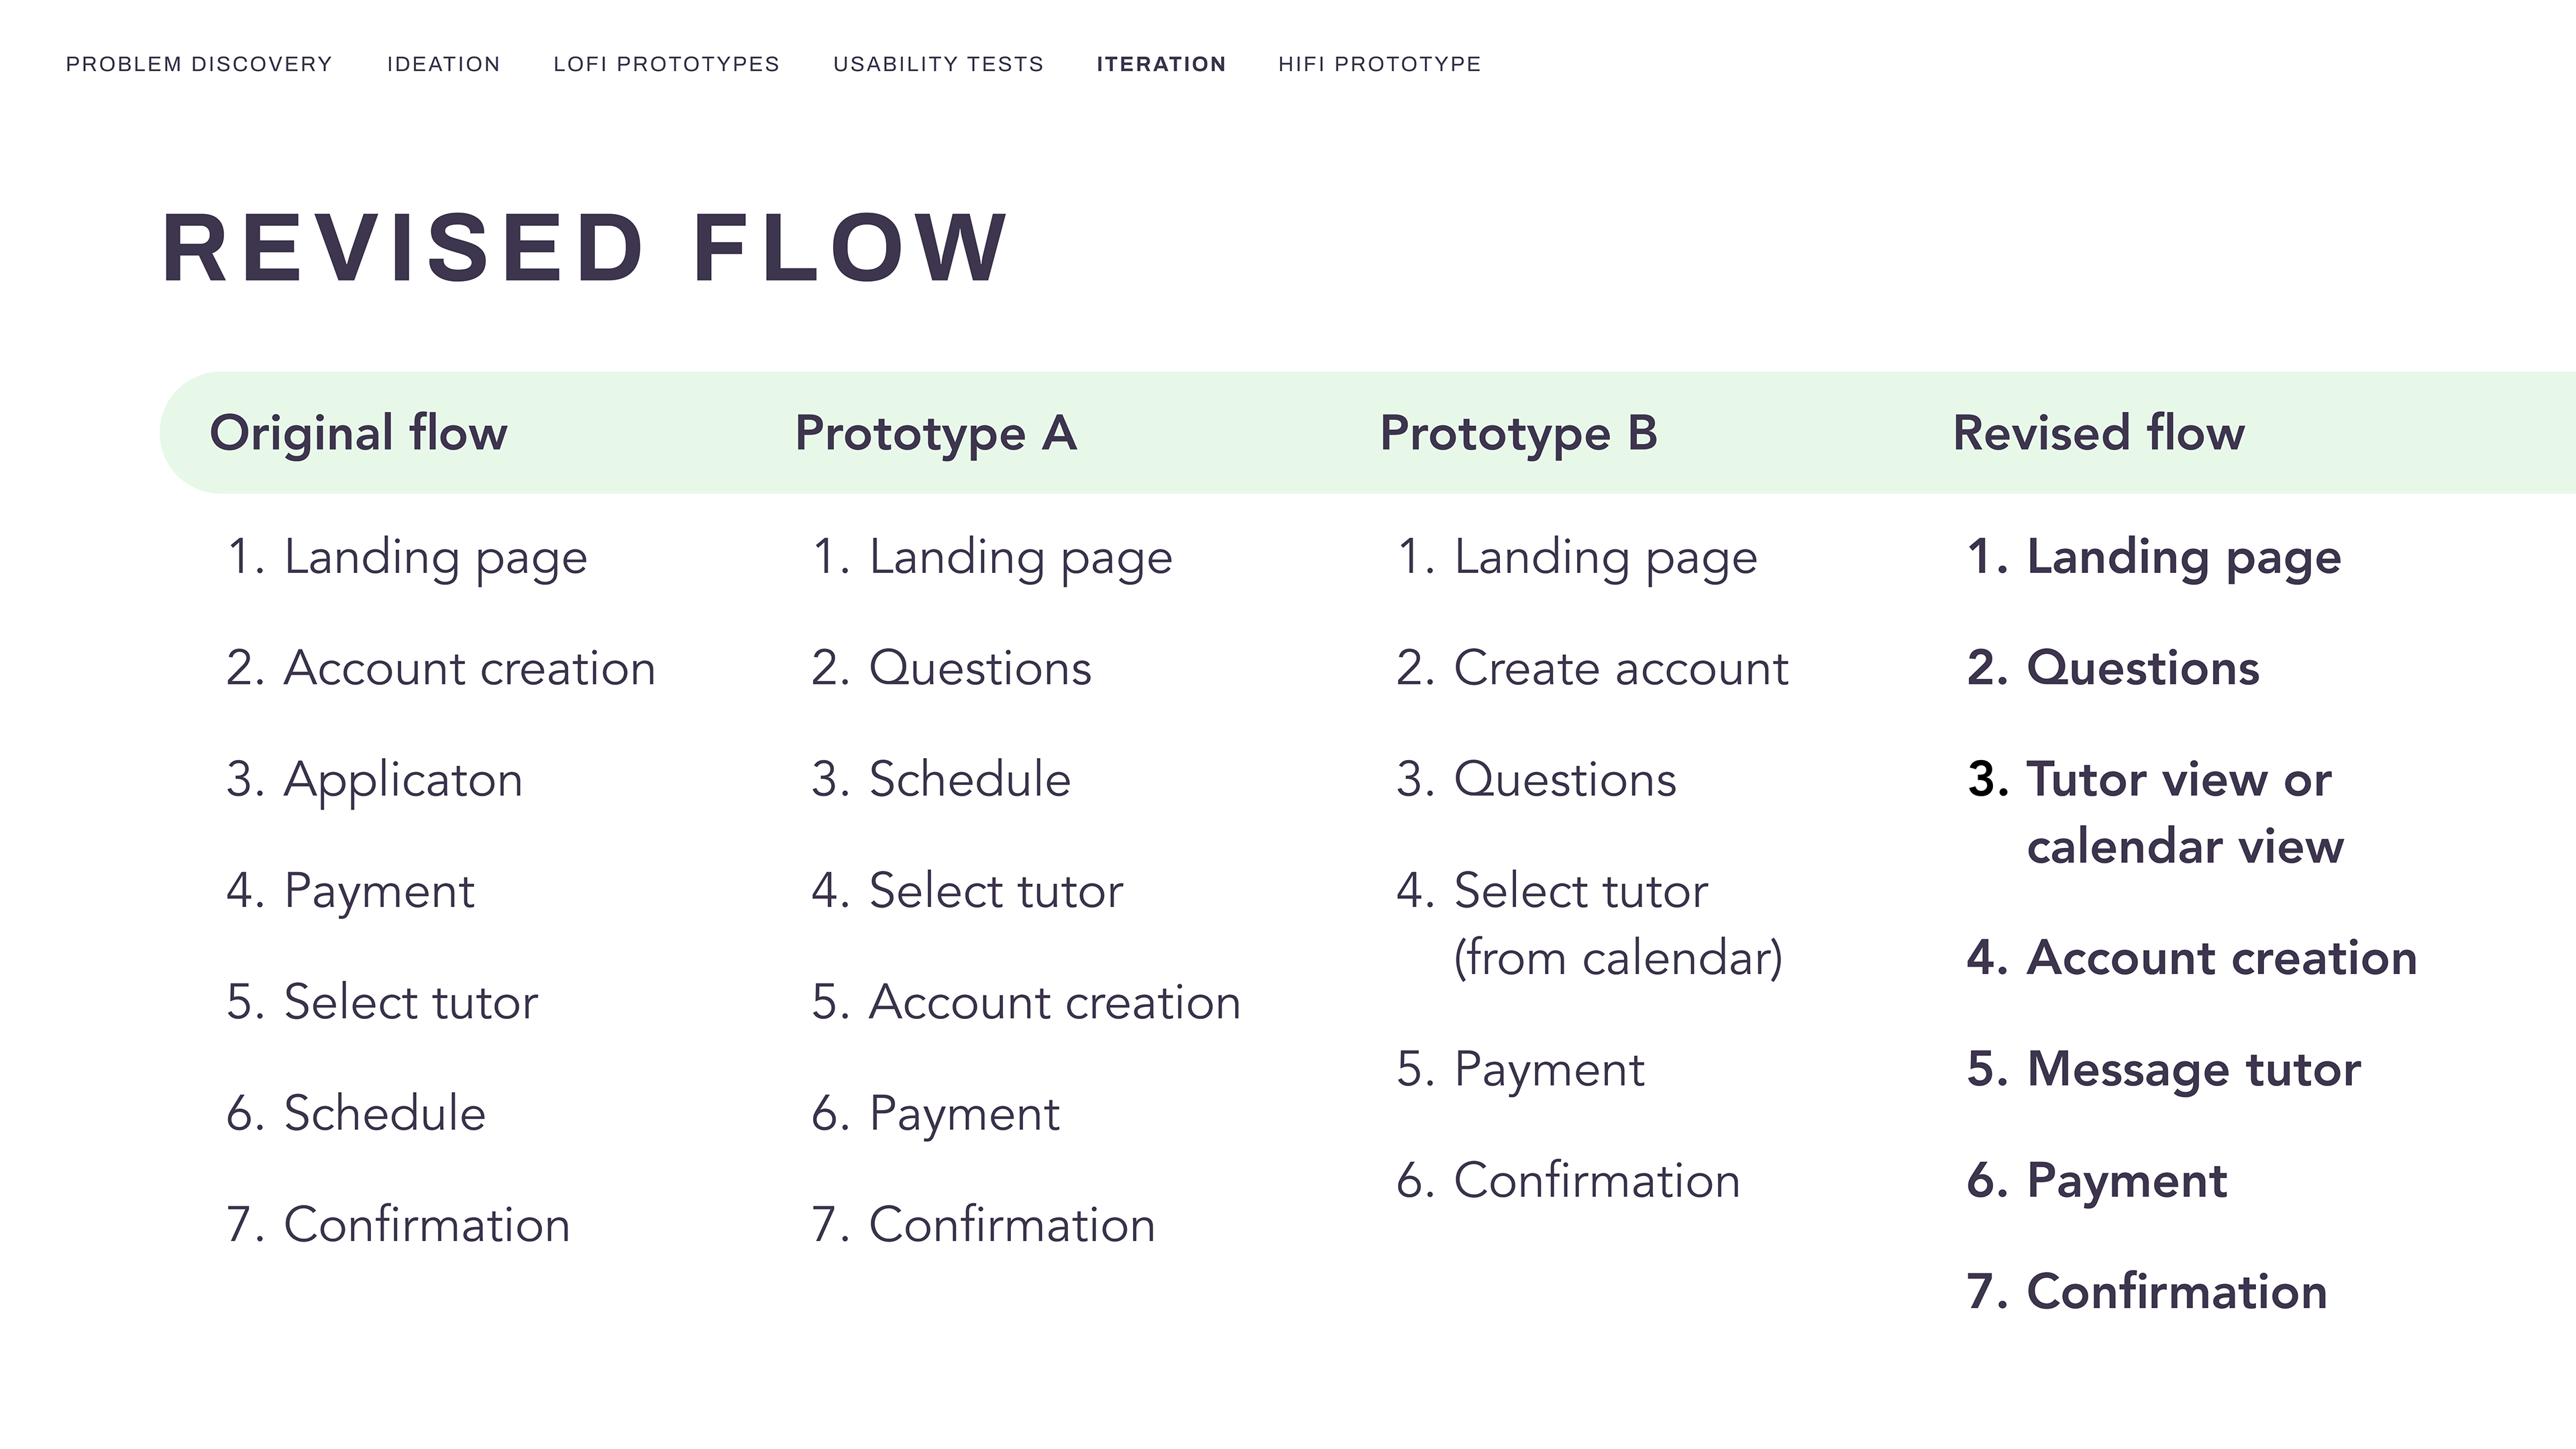Click Select tutor step in Original flow
The width and height of the screenshot is (2576, 1449).
382,1002
